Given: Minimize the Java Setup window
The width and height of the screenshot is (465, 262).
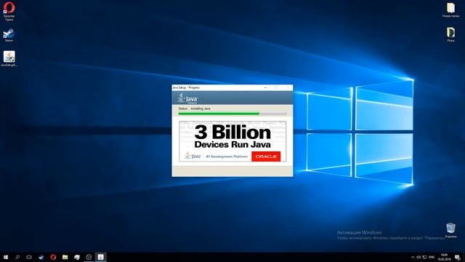Looking at the screenshot, I should pyautogui.click(x=265, y=87).
